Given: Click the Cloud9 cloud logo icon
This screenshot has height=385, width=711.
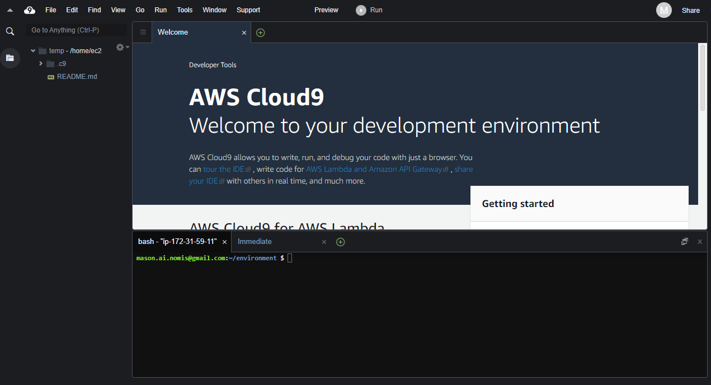Looking at the screenshot, I should tap(30, 10).
